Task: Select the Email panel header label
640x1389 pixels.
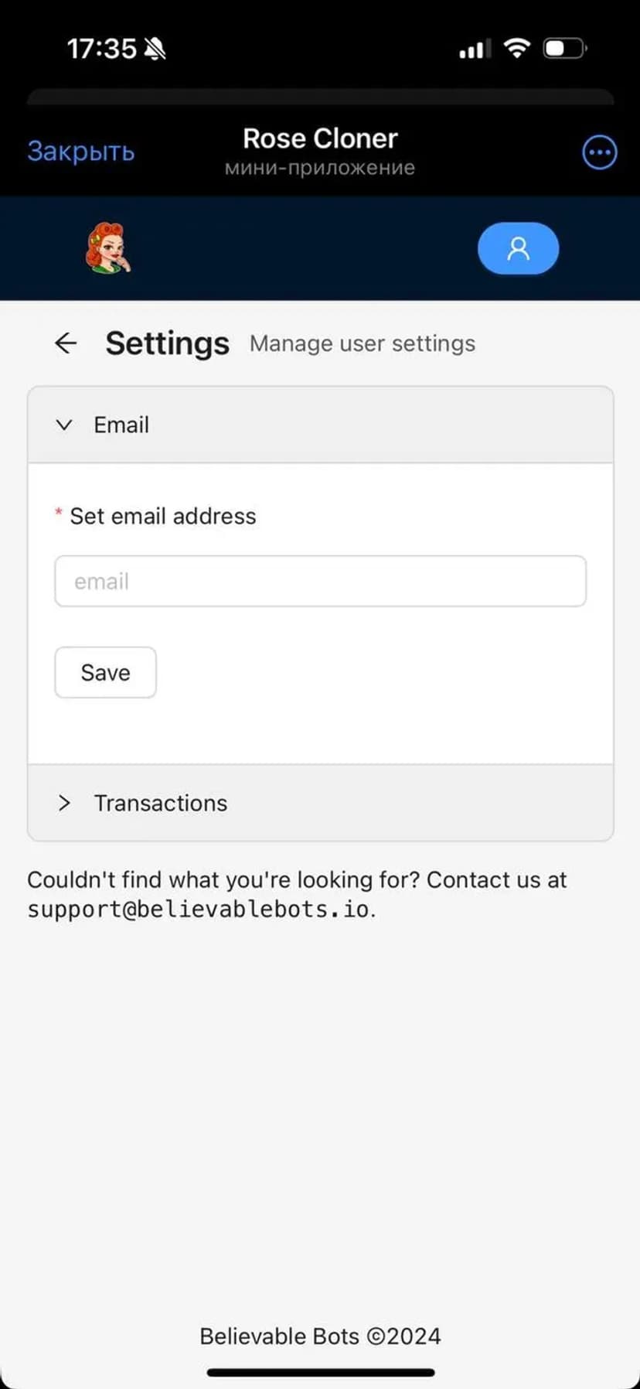Action: 121,425
